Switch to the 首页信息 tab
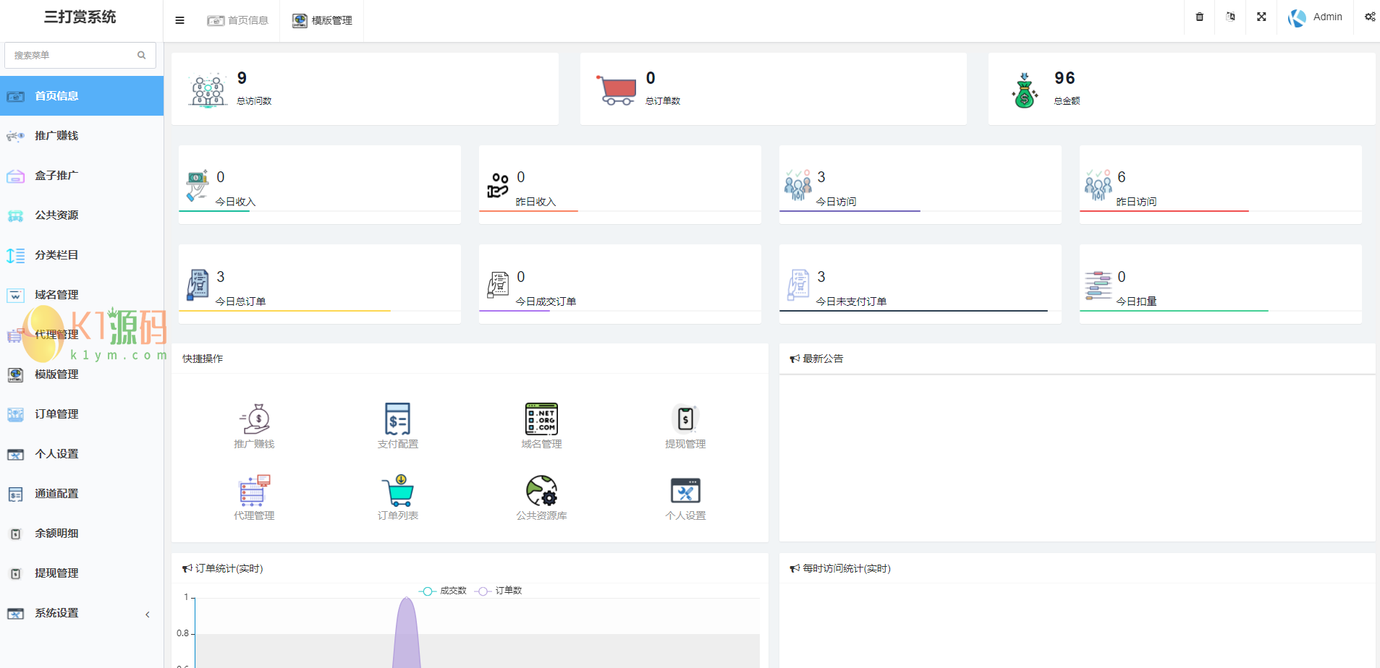Image resolution: width=1380 pixels, height=668 pixels. tap(238, 20)
